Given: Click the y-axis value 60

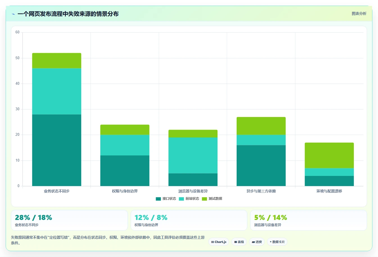Looking at the screenshot, I should tap(17, 32).
